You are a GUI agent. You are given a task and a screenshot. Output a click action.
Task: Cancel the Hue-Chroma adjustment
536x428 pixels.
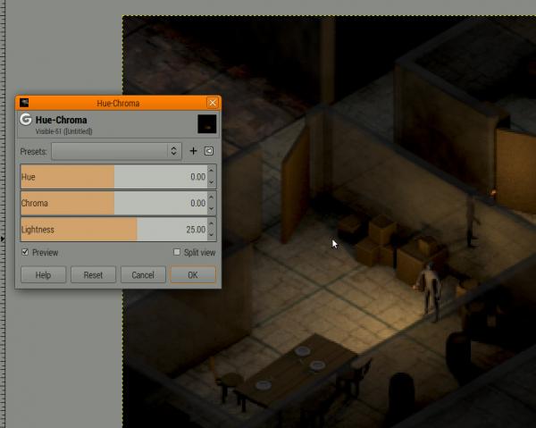[x=143, y=275]
